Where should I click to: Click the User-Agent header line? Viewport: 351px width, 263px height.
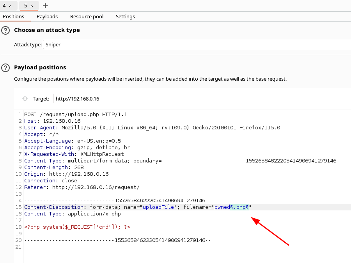click(152, 127)
